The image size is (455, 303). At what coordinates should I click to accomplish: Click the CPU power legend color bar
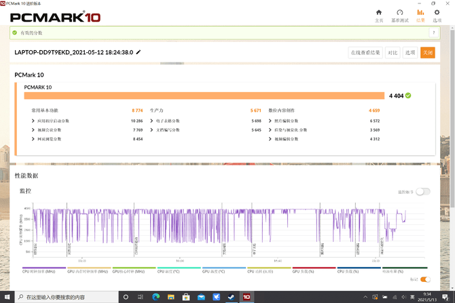[x=269, y=268]
